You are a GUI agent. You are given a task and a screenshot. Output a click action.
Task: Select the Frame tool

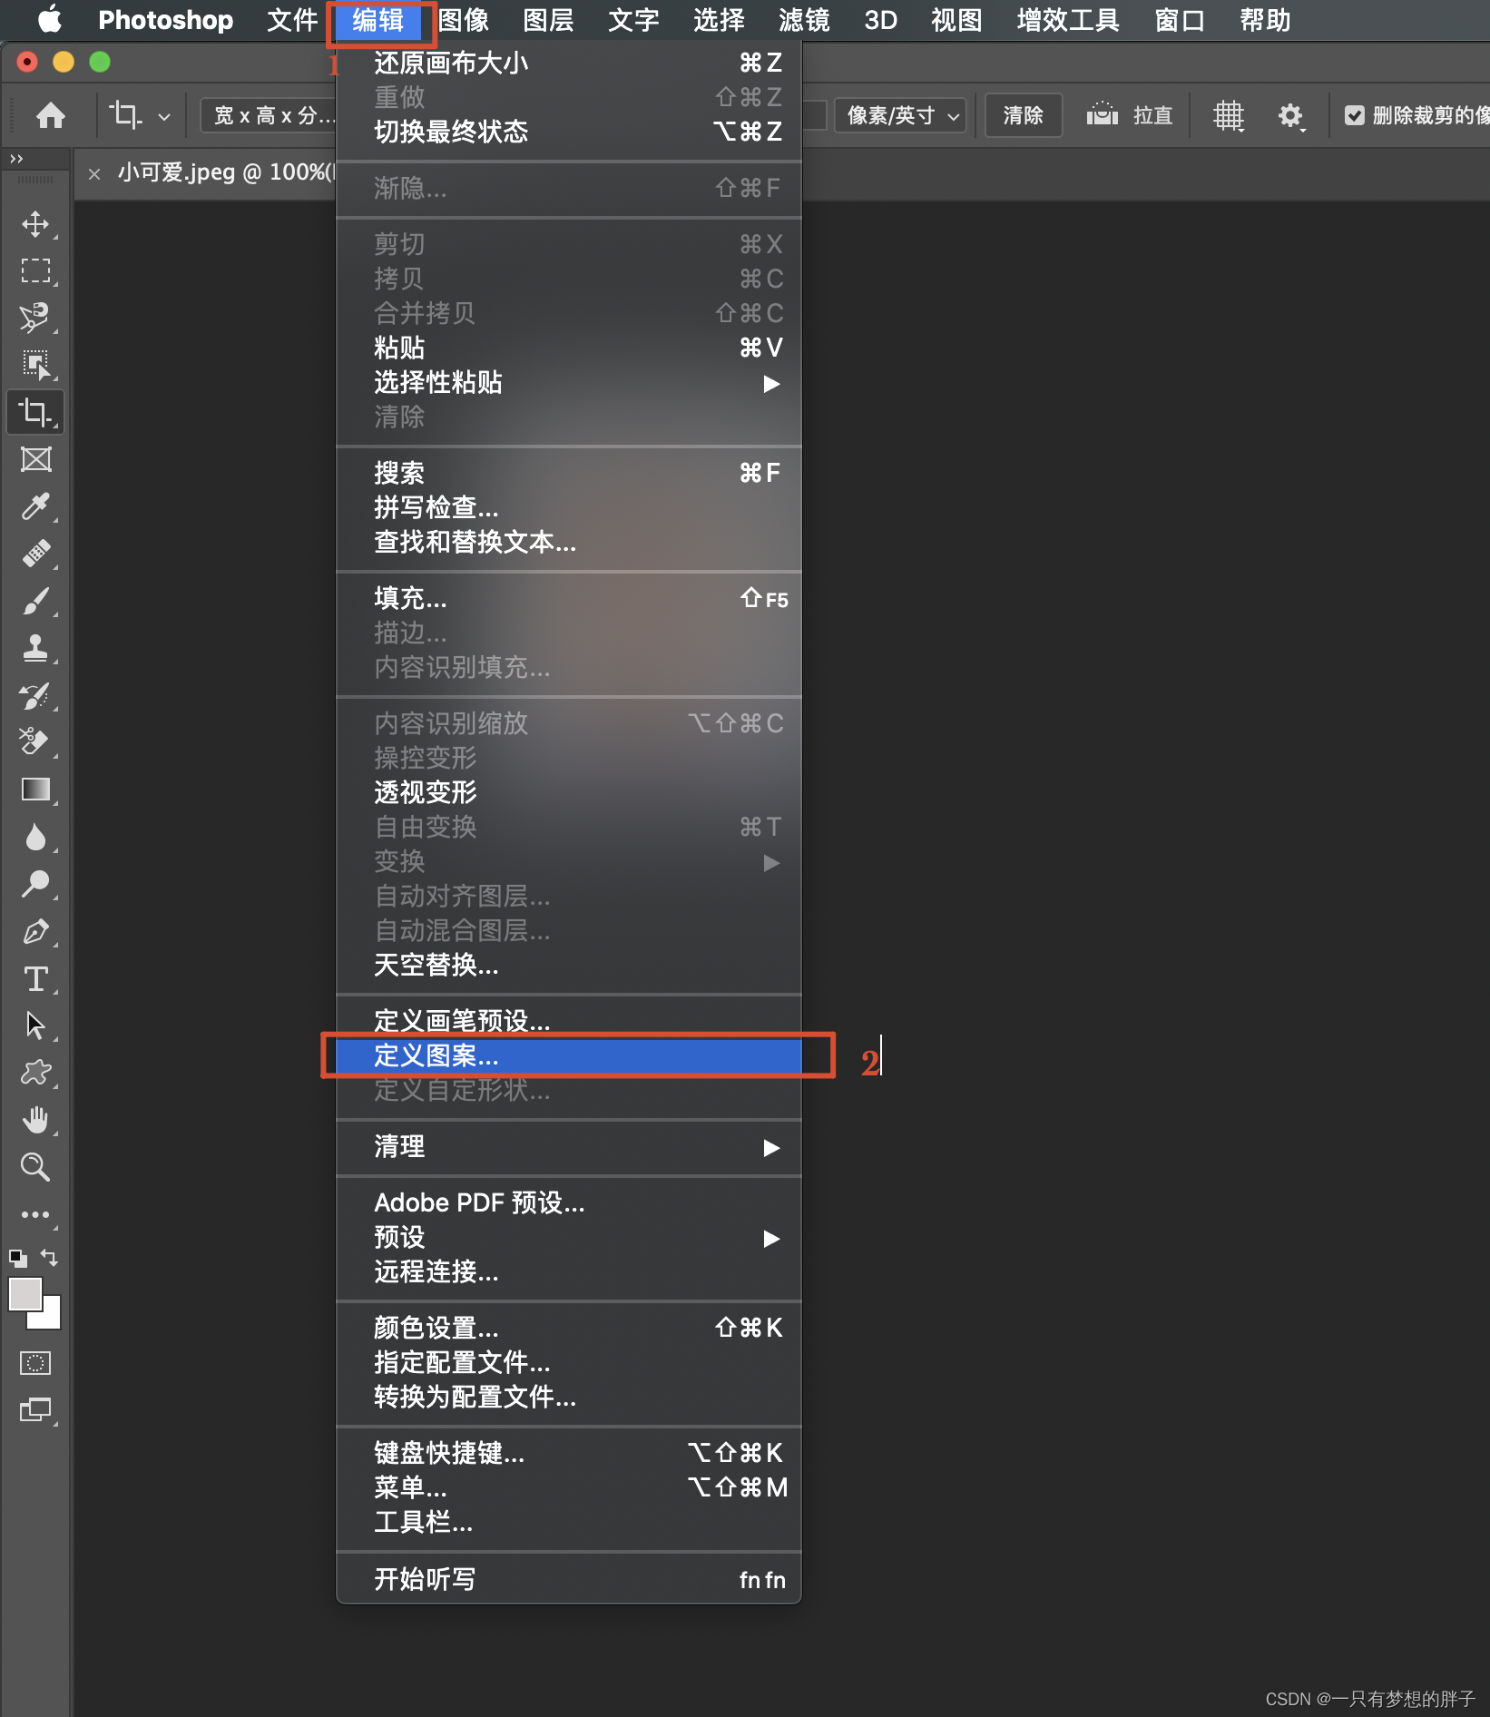35,459
